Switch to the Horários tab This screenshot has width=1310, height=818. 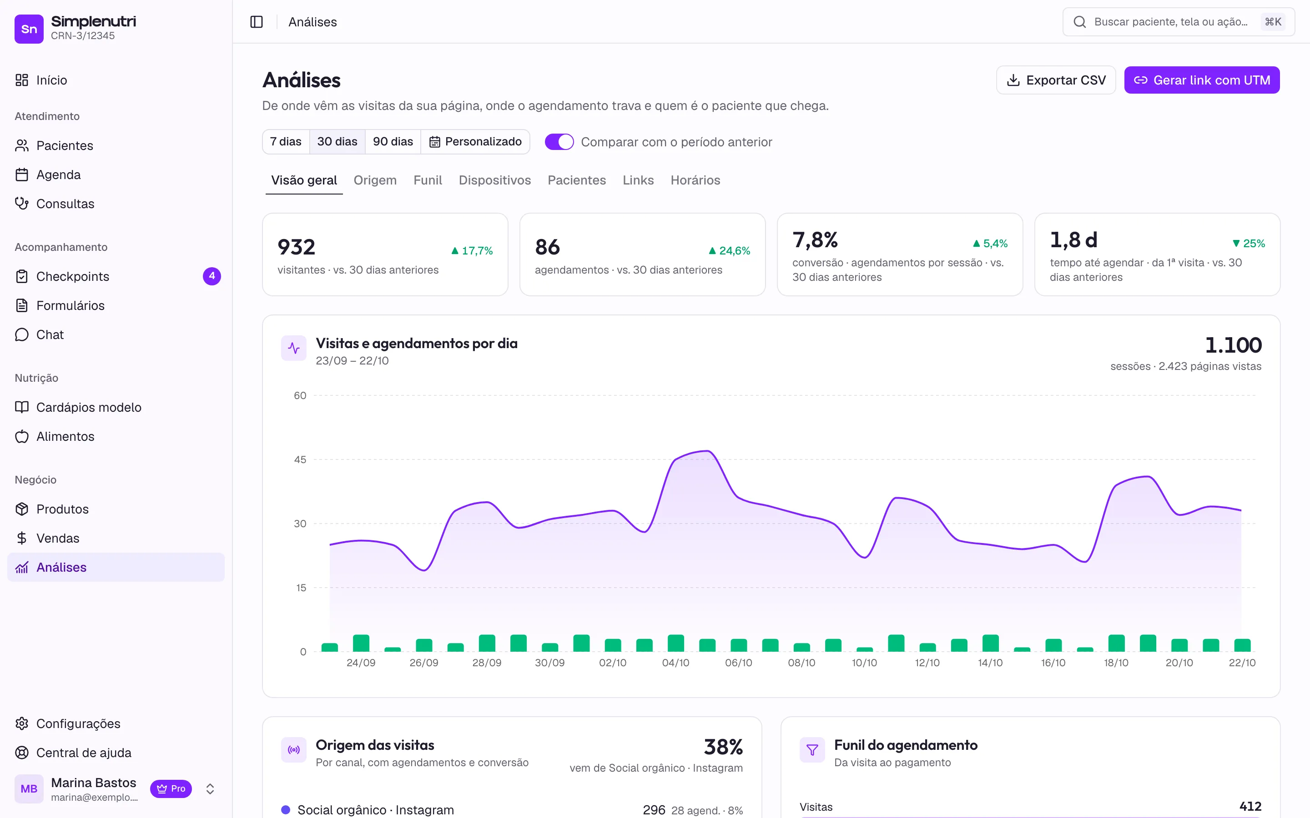[695, 180]
